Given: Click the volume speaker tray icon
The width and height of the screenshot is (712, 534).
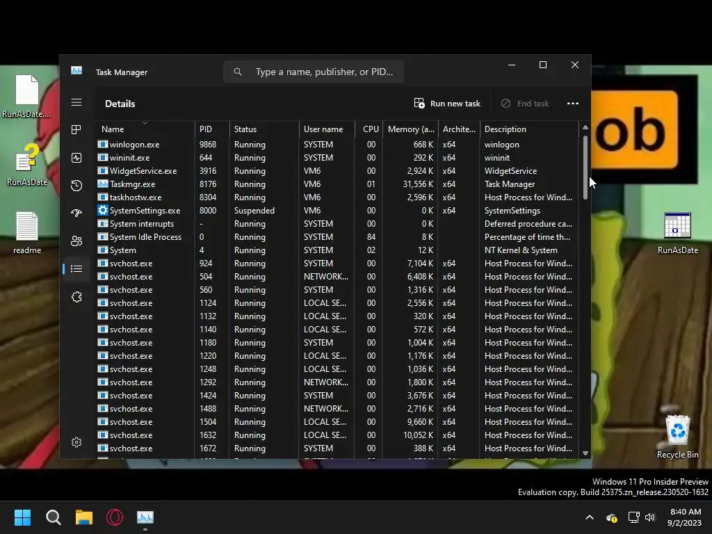Looking at the screenshot, I should click(x=650, y=517).
